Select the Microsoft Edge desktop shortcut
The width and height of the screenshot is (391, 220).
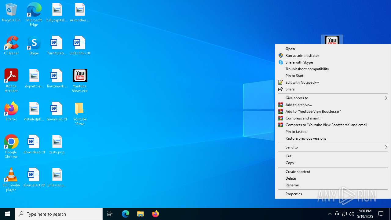[34, 14]
